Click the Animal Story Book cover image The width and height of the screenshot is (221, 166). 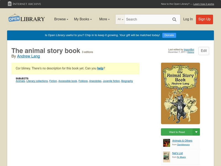[180, 93]
